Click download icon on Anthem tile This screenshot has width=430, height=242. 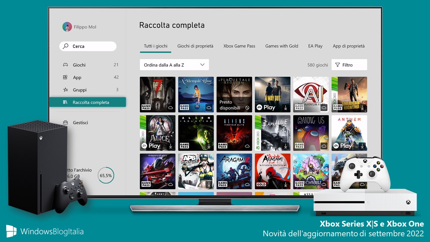click(x=362, y=146)
